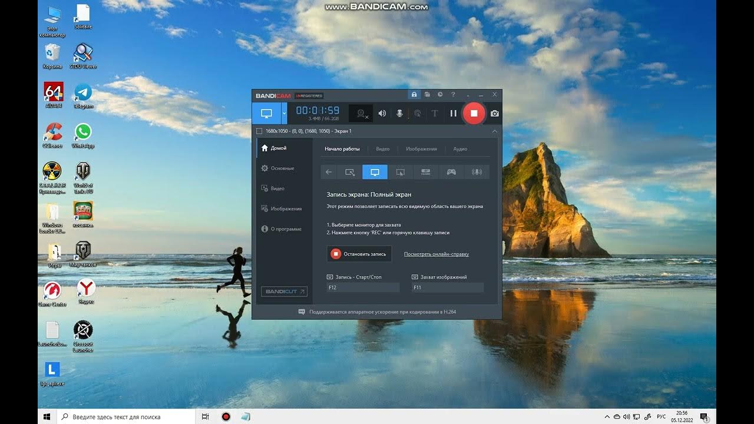The width and height of the screenshot is (754, 424).
Task: Select the Начало работы tab
Action: (x=342, y=149)
